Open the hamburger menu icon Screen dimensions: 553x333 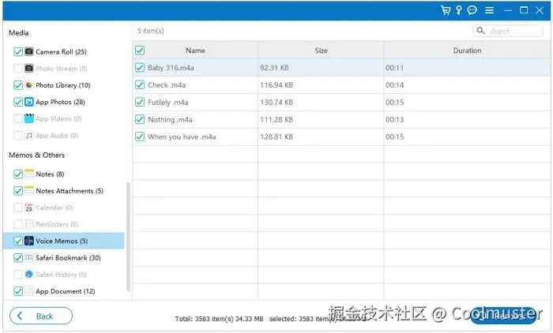pos(489,10)
